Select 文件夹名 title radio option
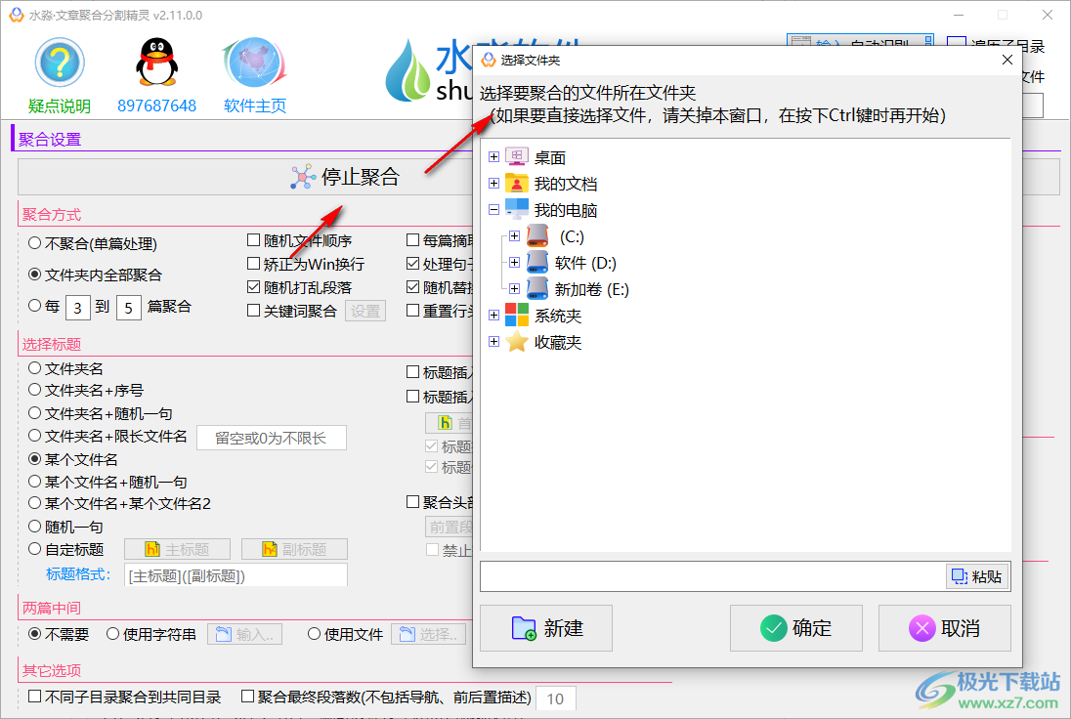The height and width of the screenshot is (719, 1071). point(65,368)
